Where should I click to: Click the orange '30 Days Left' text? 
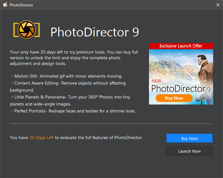[x=41, y=137]
